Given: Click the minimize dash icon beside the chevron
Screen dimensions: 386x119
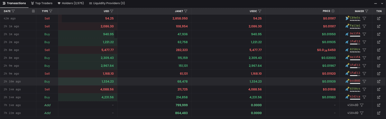Looking at the screenshot, I should pos(376,3).
